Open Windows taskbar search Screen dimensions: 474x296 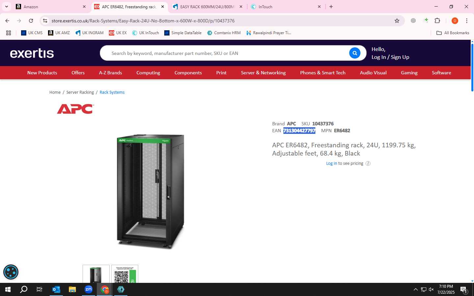tap(24, 289)
